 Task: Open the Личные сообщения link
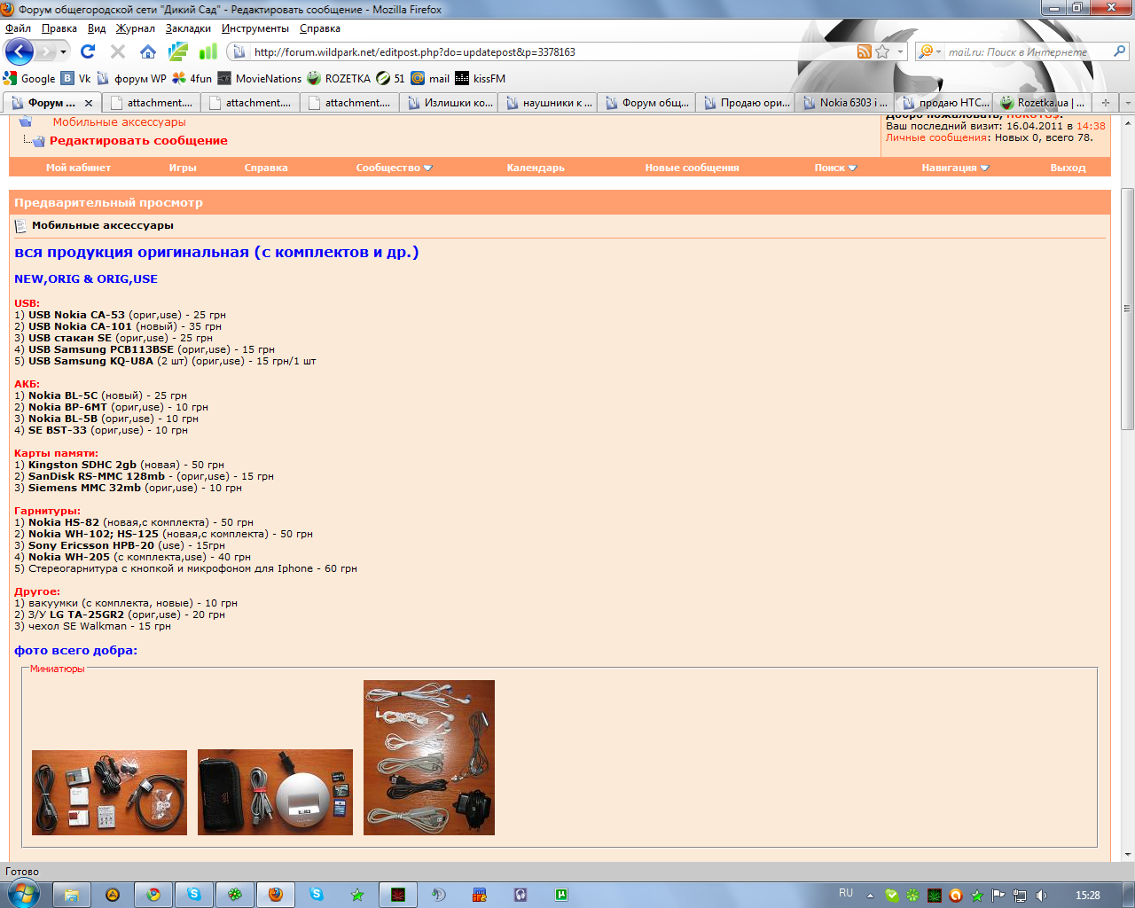click(936, 137)
